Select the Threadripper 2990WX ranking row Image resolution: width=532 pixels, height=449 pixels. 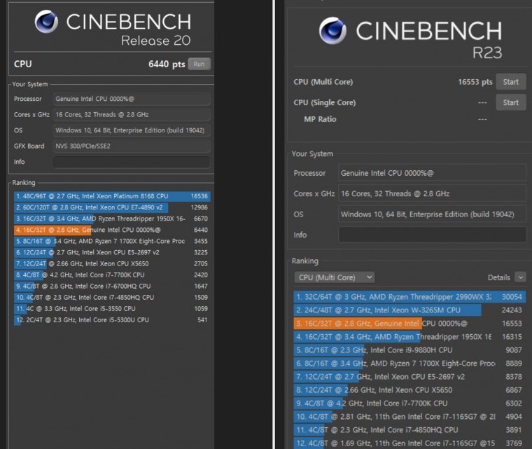click(409, 297)
